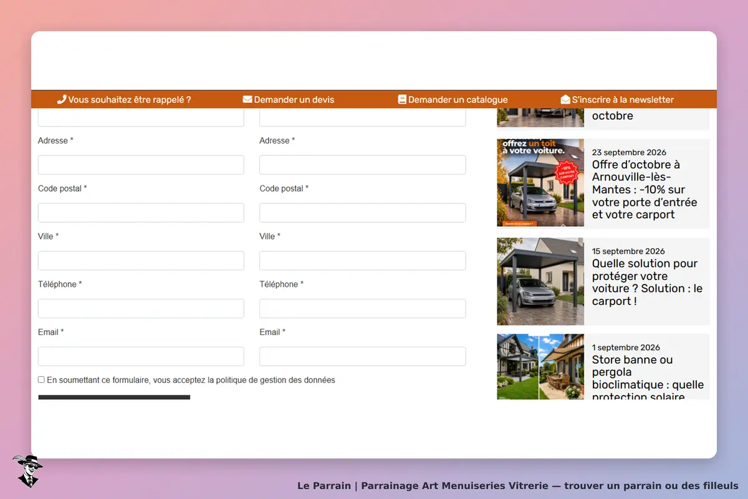748x499 pixels.
Task: Open 'S'inscrire à la newsletter' link
Action: click(623, 100)
